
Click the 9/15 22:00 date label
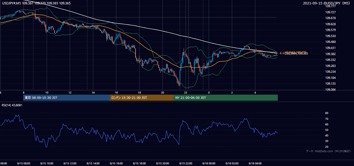tap(186, 164)
